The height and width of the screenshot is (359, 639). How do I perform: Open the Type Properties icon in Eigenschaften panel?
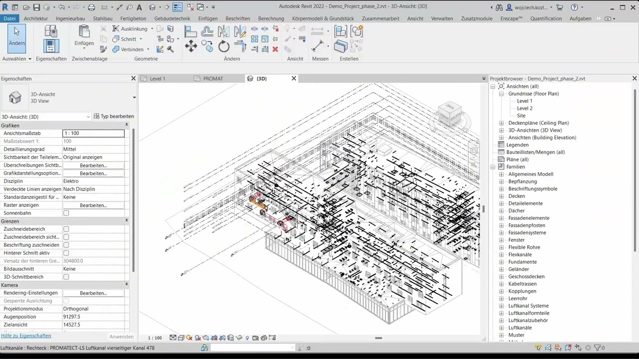pyautogui.click(x=51, y=30)
